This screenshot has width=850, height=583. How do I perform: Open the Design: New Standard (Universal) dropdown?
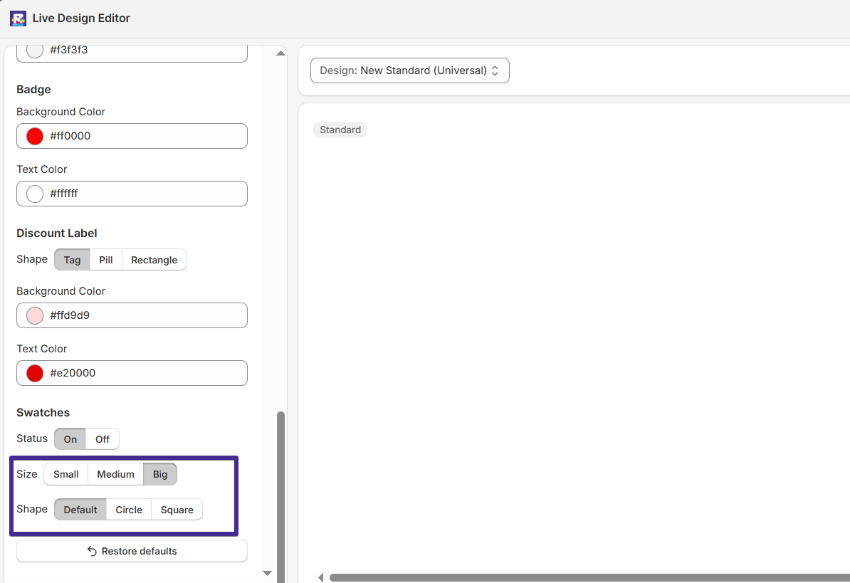[410, 70]
